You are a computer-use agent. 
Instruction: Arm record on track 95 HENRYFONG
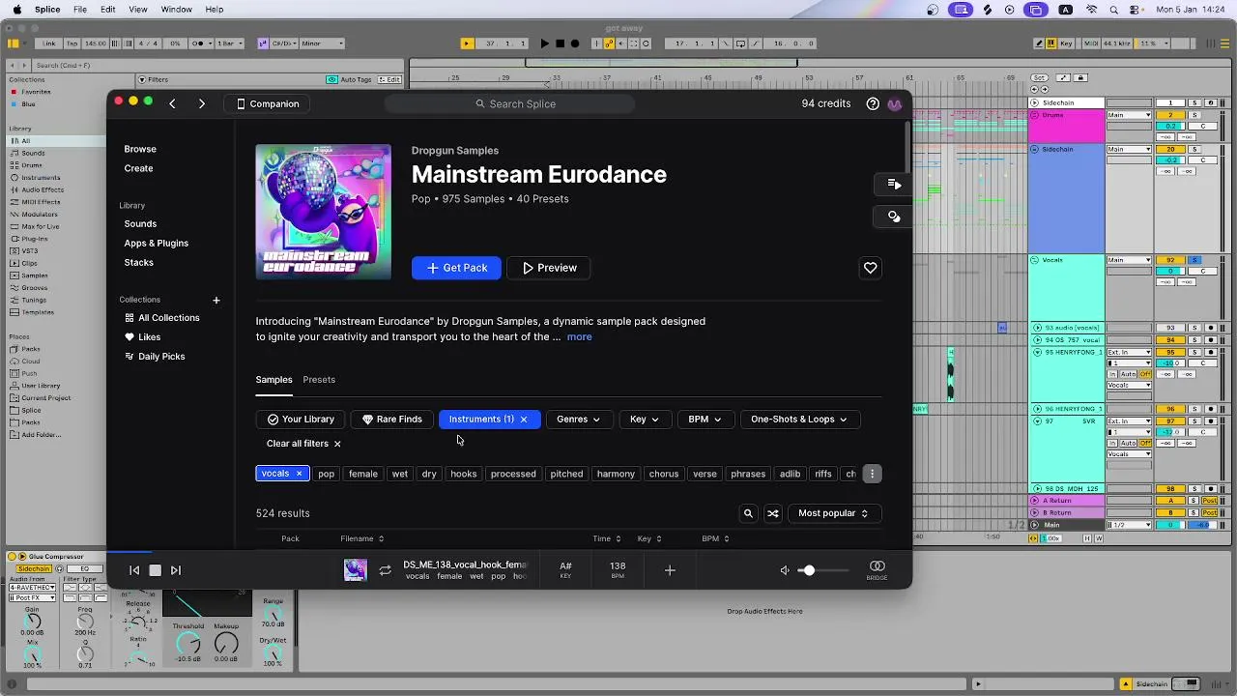point(1211,353)
